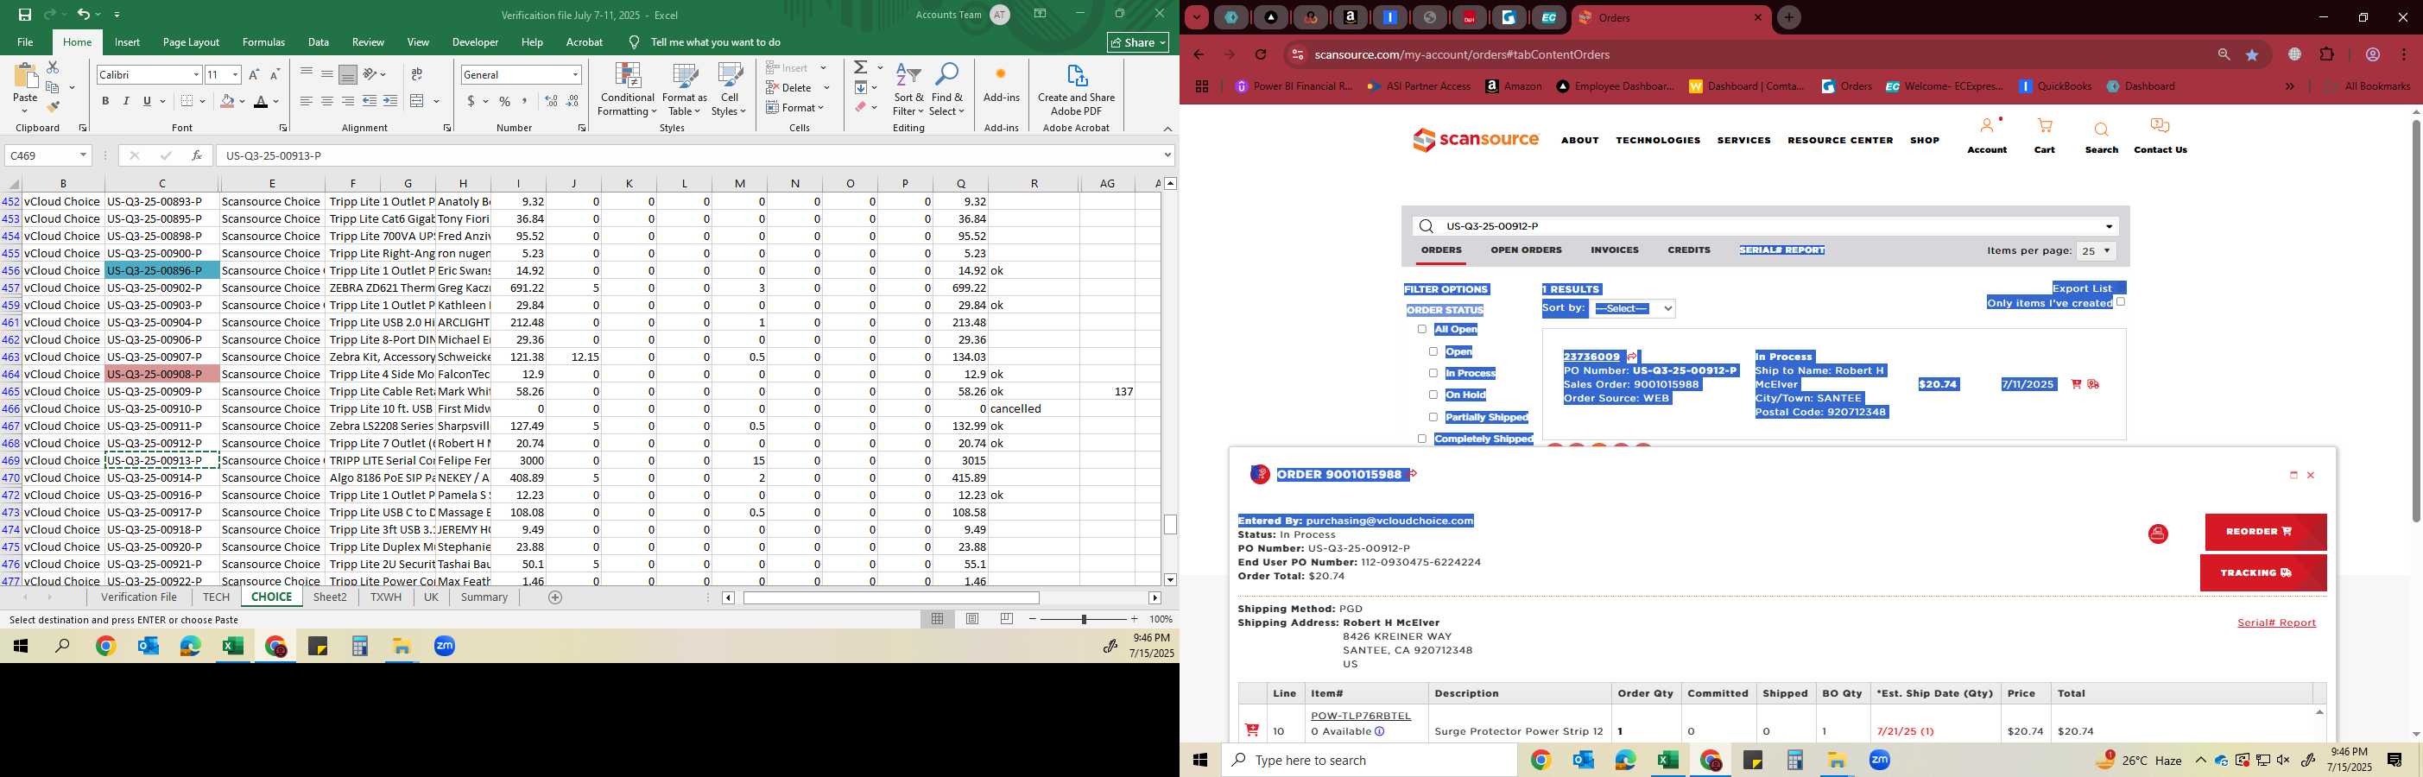
Task: Open the Calibri font name dropdown
Action: tap(196, 74)
